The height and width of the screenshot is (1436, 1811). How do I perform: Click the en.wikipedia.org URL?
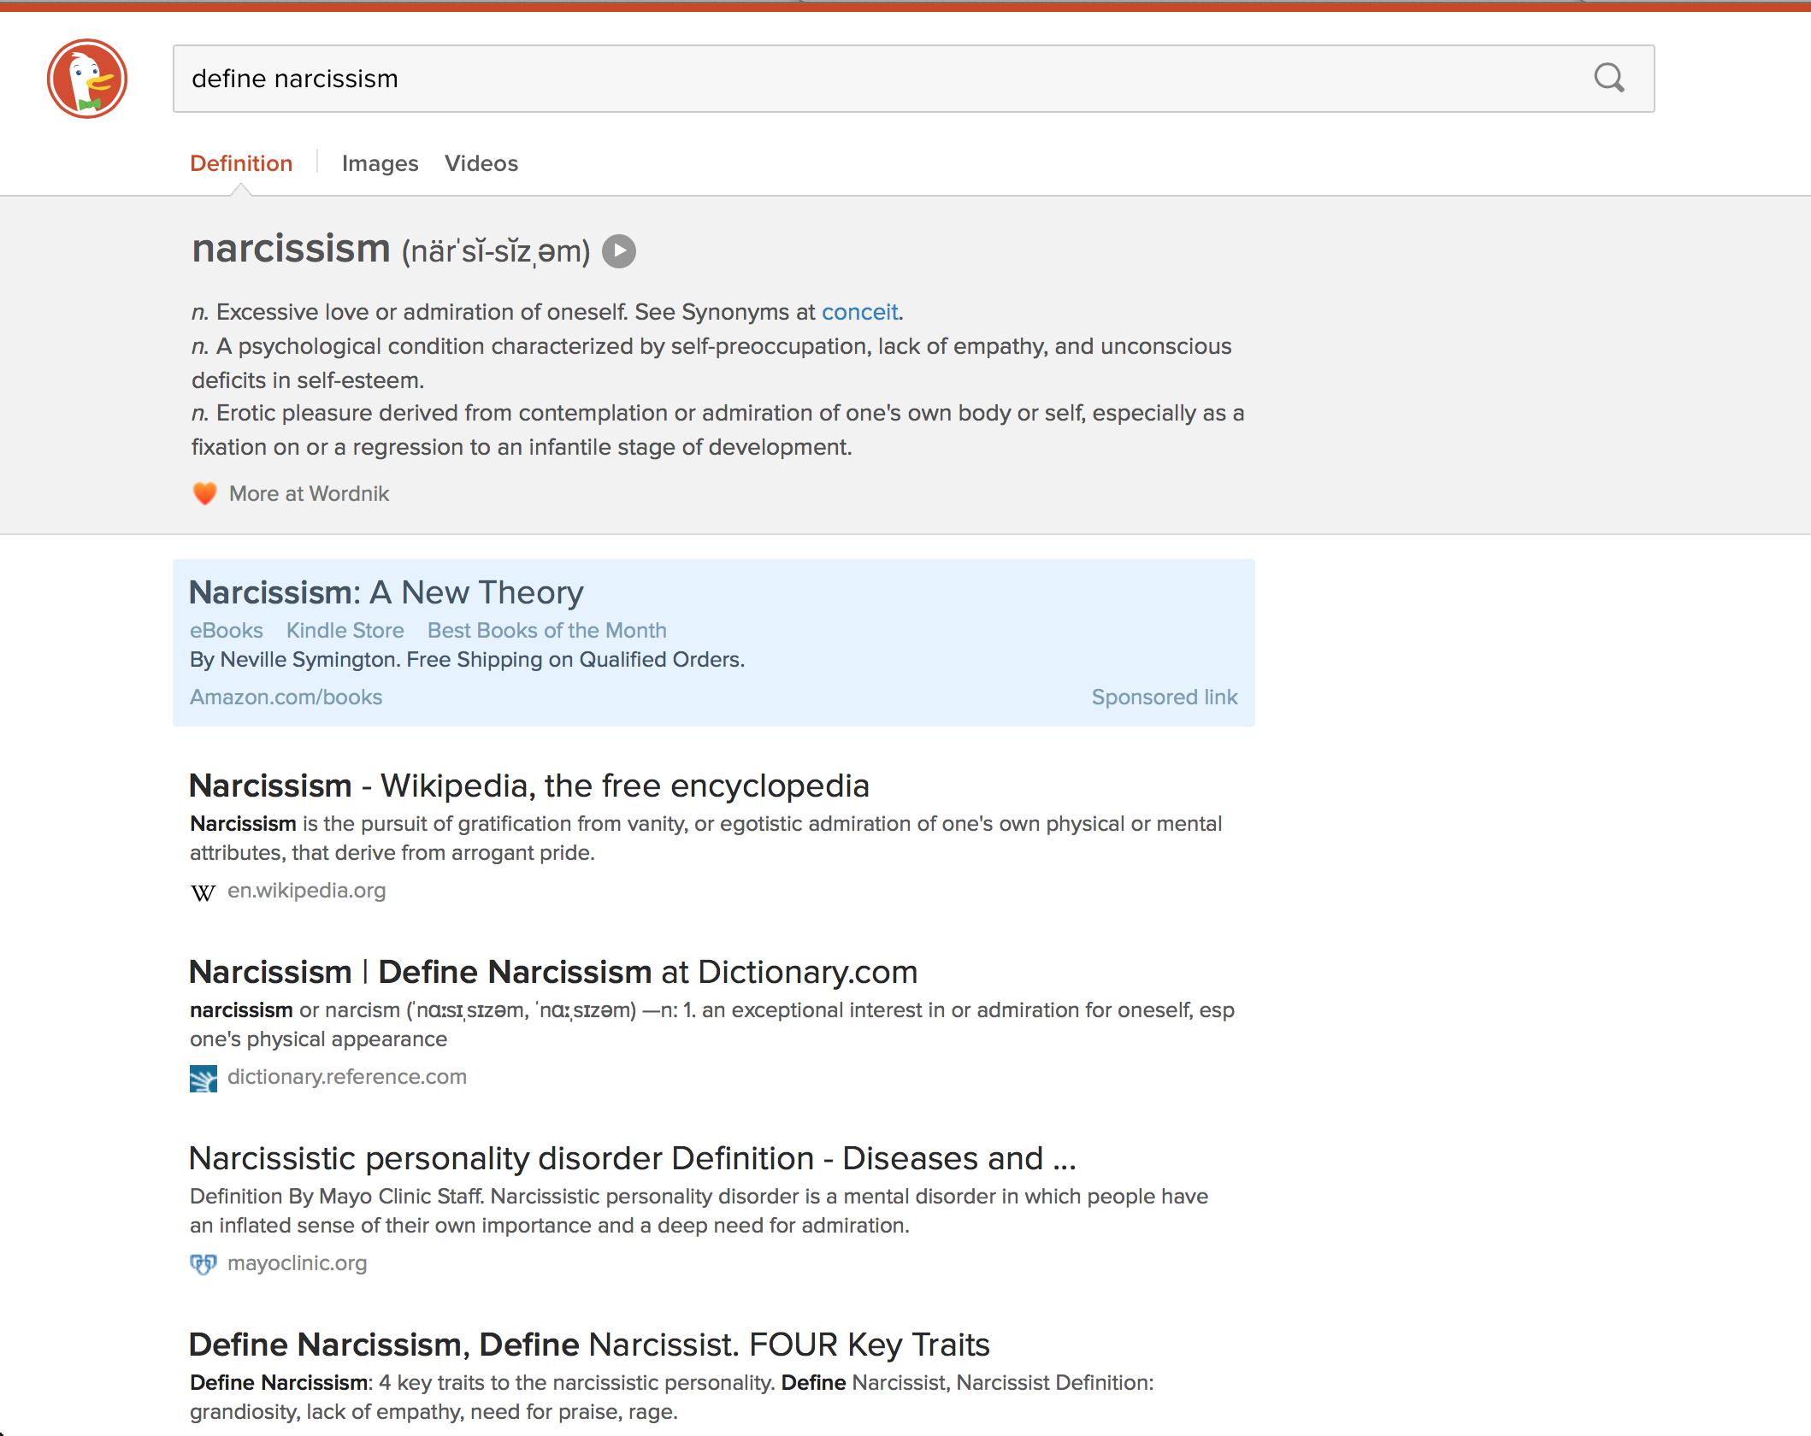(x=306, y=891)
